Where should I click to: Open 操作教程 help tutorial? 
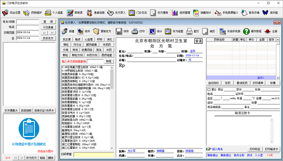tap(246, 31)
